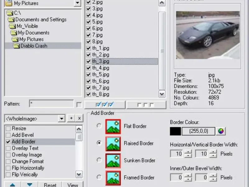This screenshot has height=187, width=249.
Task: Click the file list scroll up arrow
Action: pos(162,3)
